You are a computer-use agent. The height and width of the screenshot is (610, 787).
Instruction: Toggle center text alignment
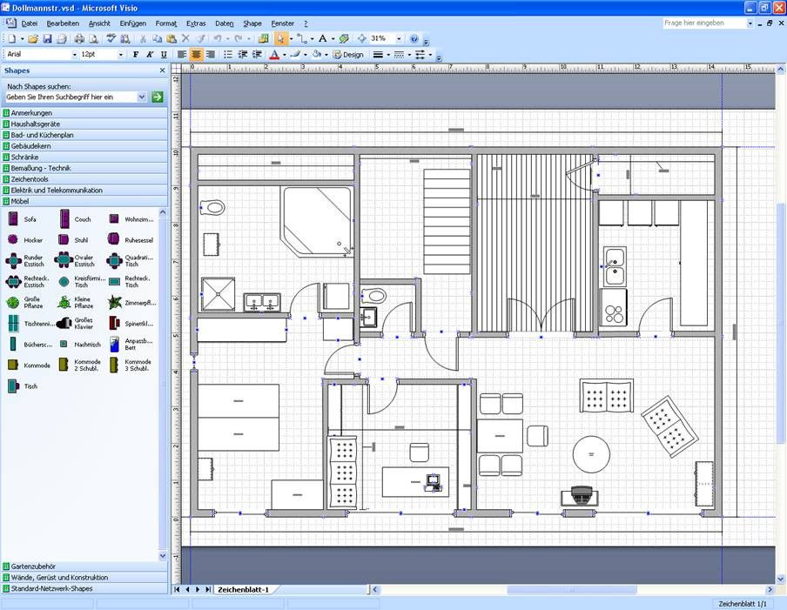[x=196, y=54]
